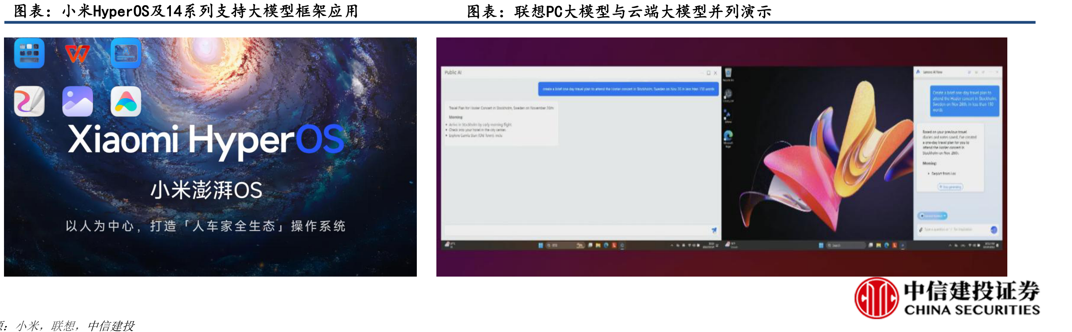This screenshot has width=1072, height=332.
Task: Click the Stop generating button
Action: tap(950, 187)
